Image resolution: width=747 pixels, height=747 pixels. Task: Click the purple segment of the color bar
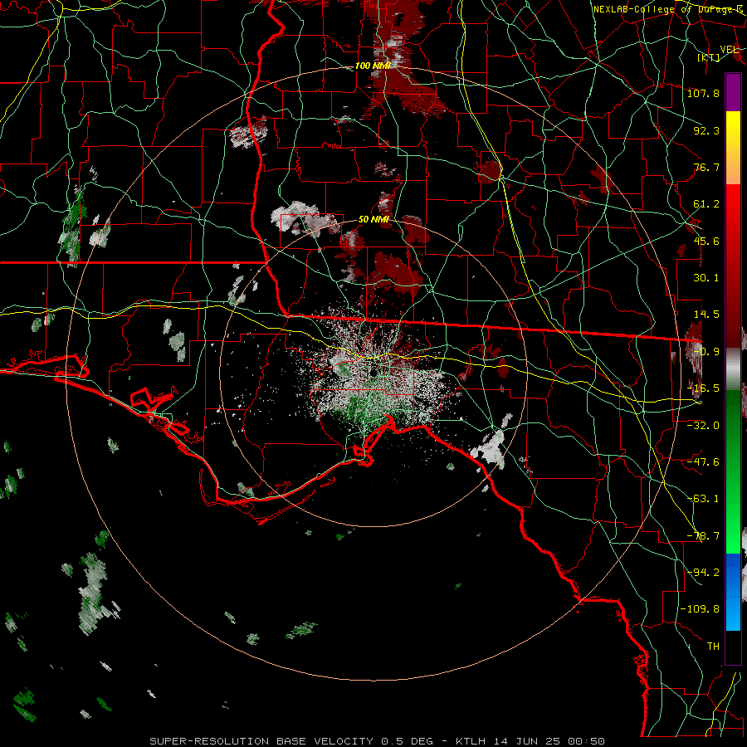tap(733, 92)
